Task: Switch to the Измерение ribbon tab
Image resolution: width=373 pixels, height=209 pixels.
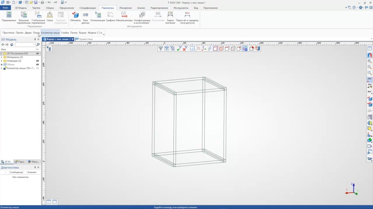Action: [x=125, y=8]
